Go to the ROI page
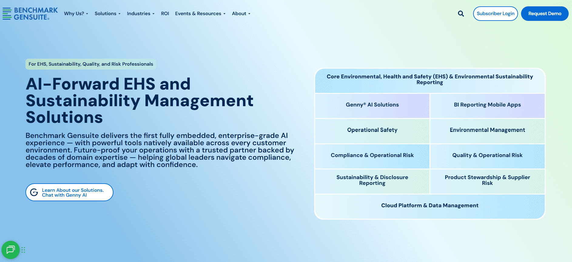Image resolution: width=572 pixels, height=262 pixels. click(x=165, y=14)
